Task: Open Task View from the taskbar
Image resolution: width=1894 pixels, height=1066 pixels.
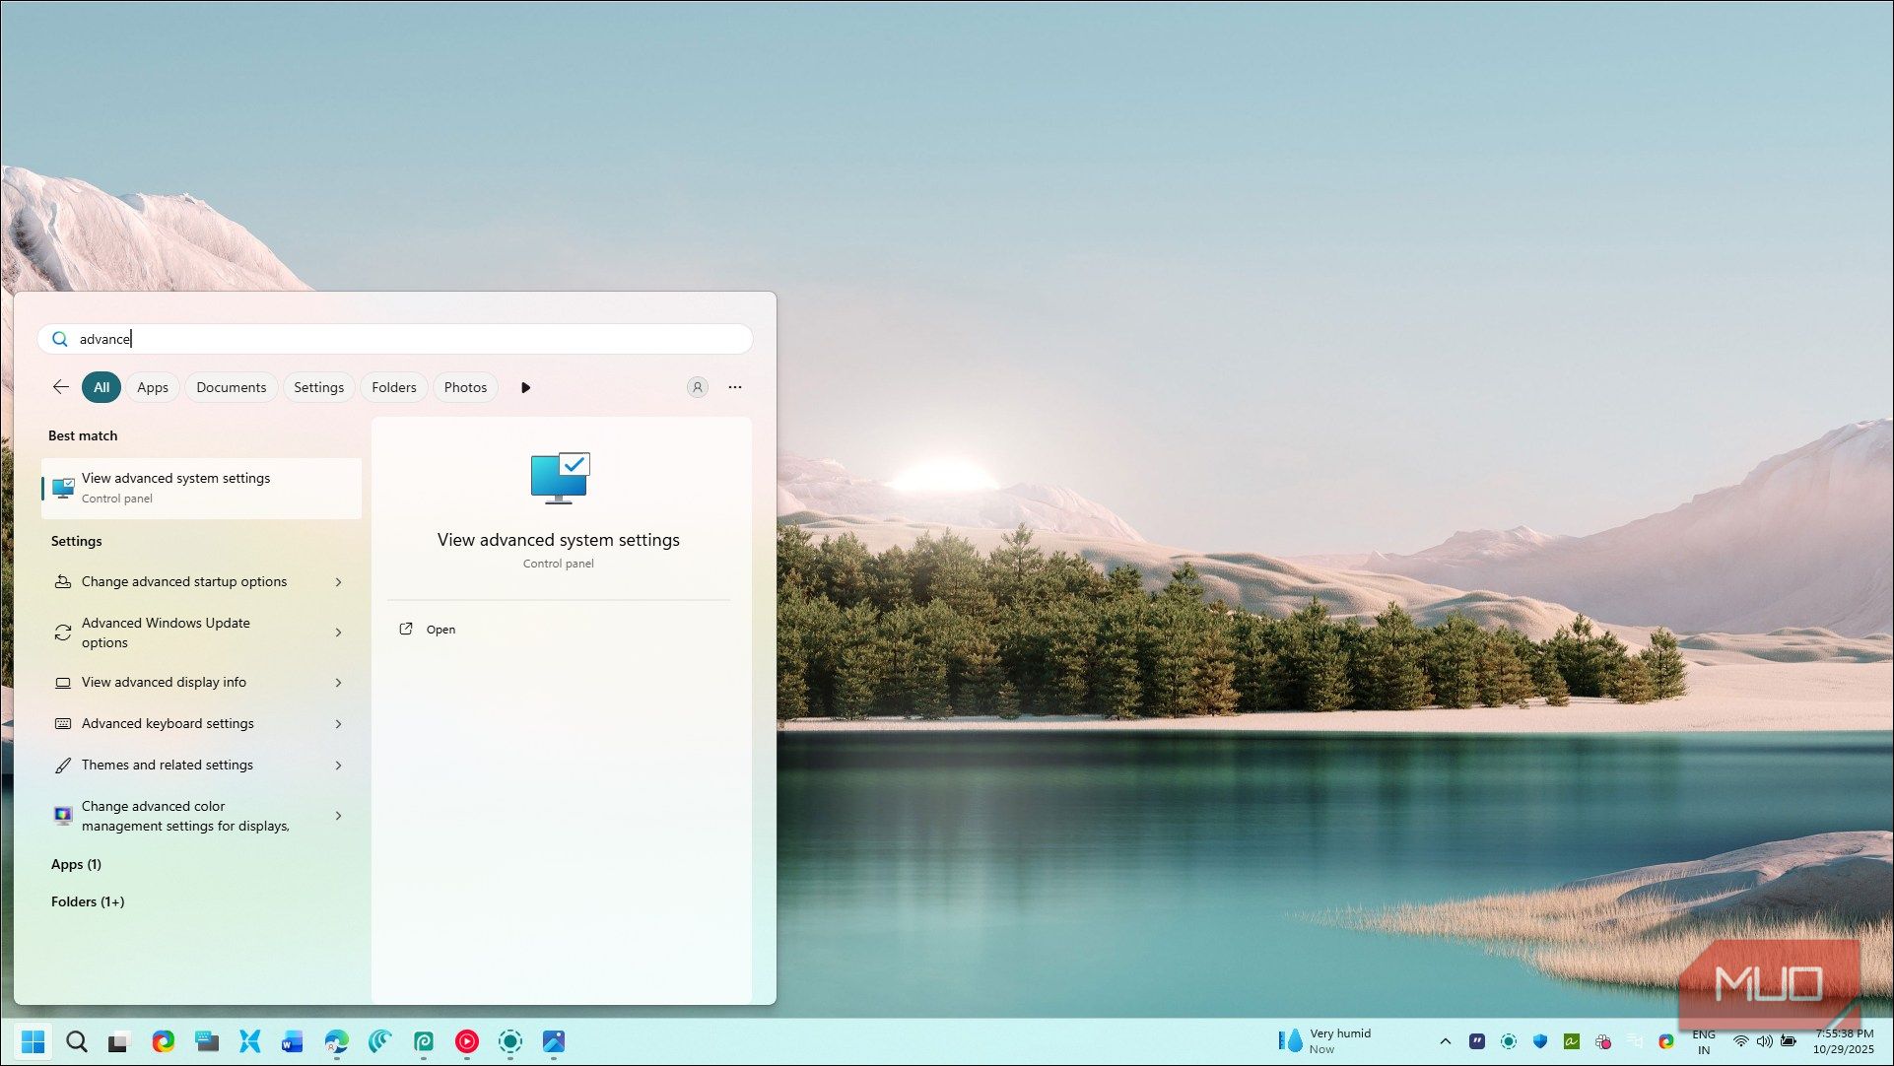Action: (118, 1041)
